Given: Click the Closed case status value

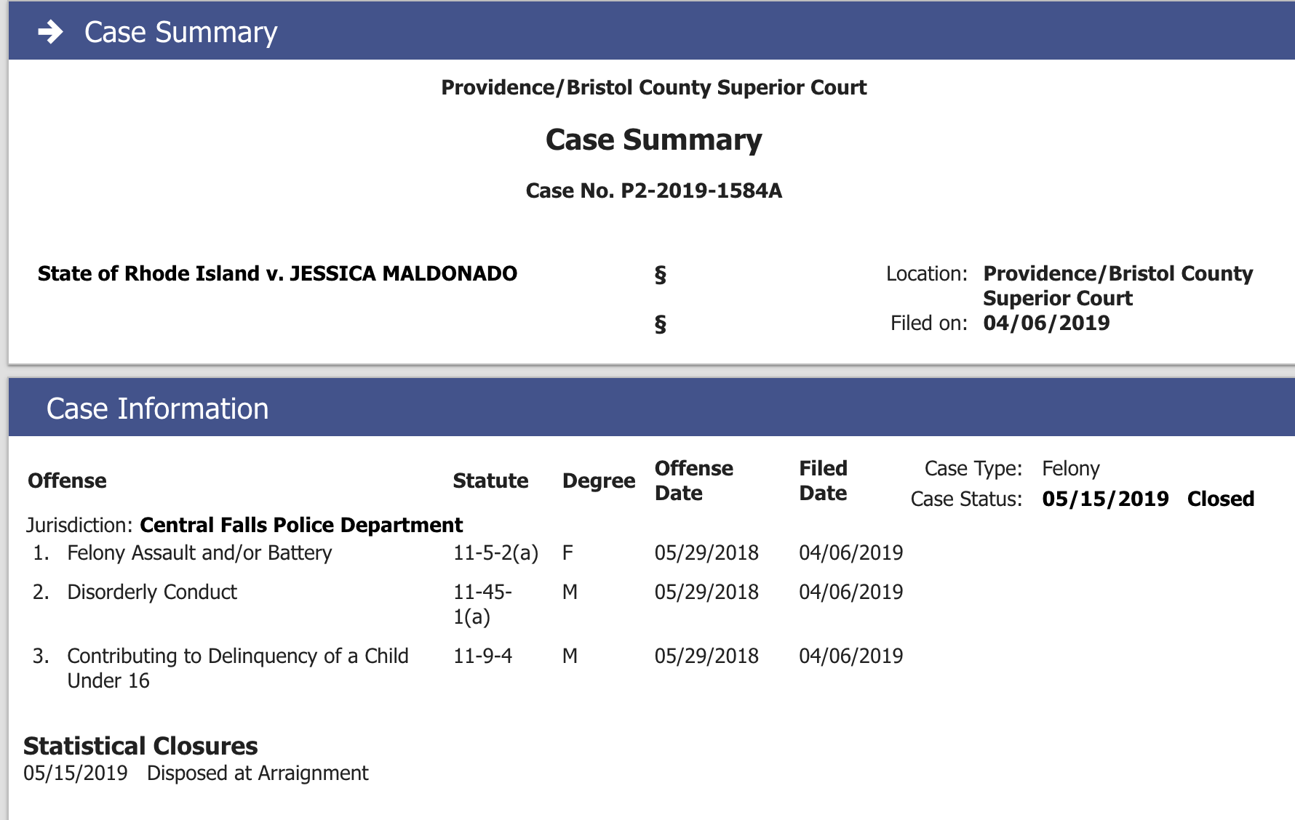Looking at the screenshot, I should (1220, 499).
